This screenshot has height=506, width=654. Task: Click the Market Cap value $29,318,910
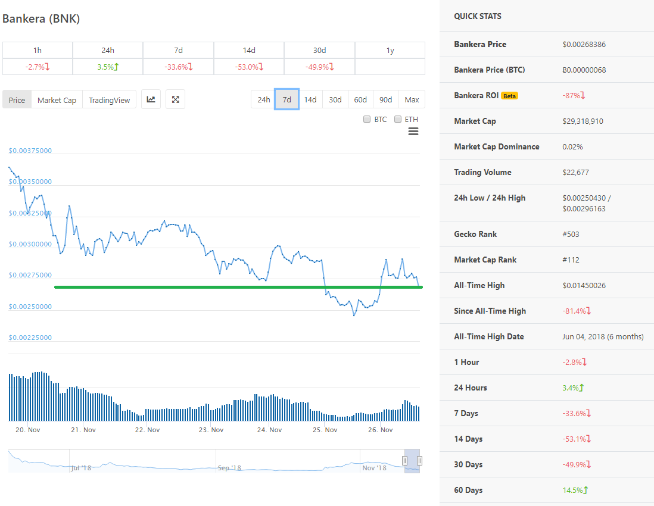coord(583,121)
